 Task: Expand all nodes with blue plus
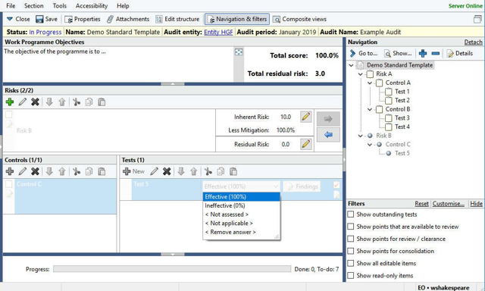click(423, 54)
